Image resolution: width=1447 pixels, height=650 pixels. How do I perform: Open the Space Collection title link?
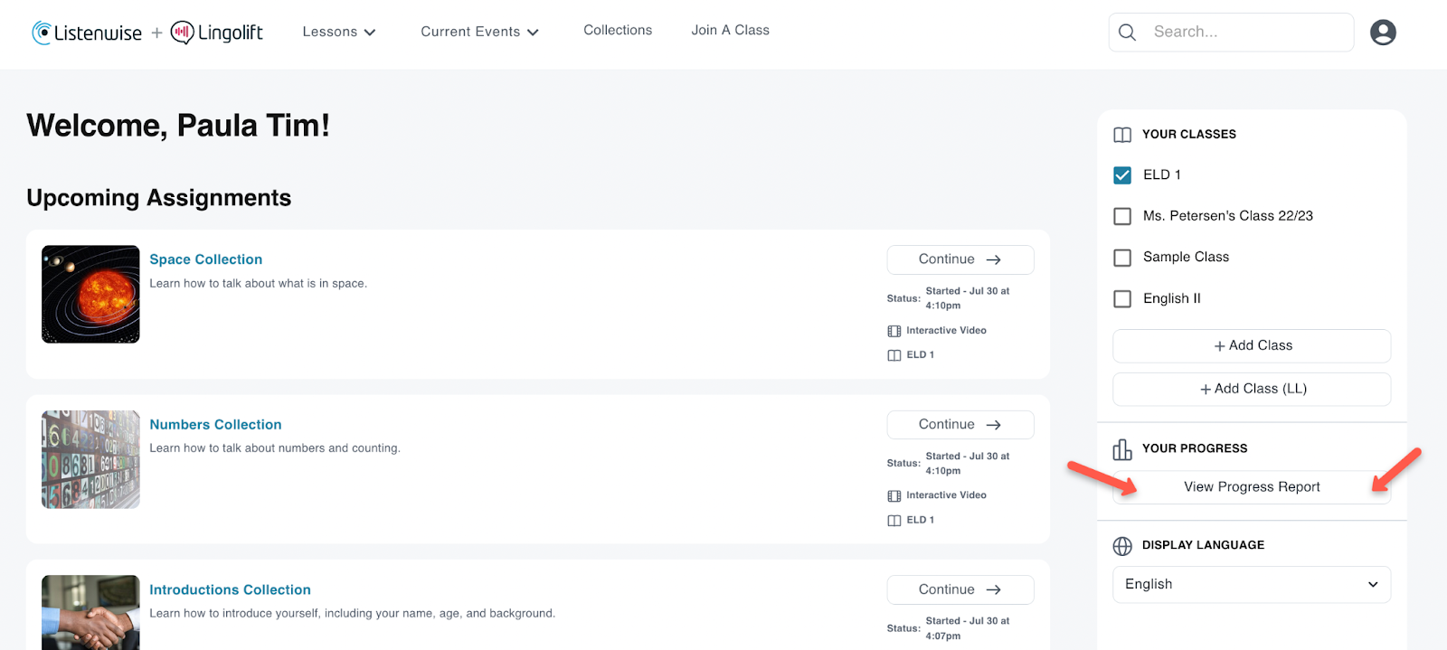(205, 259)
